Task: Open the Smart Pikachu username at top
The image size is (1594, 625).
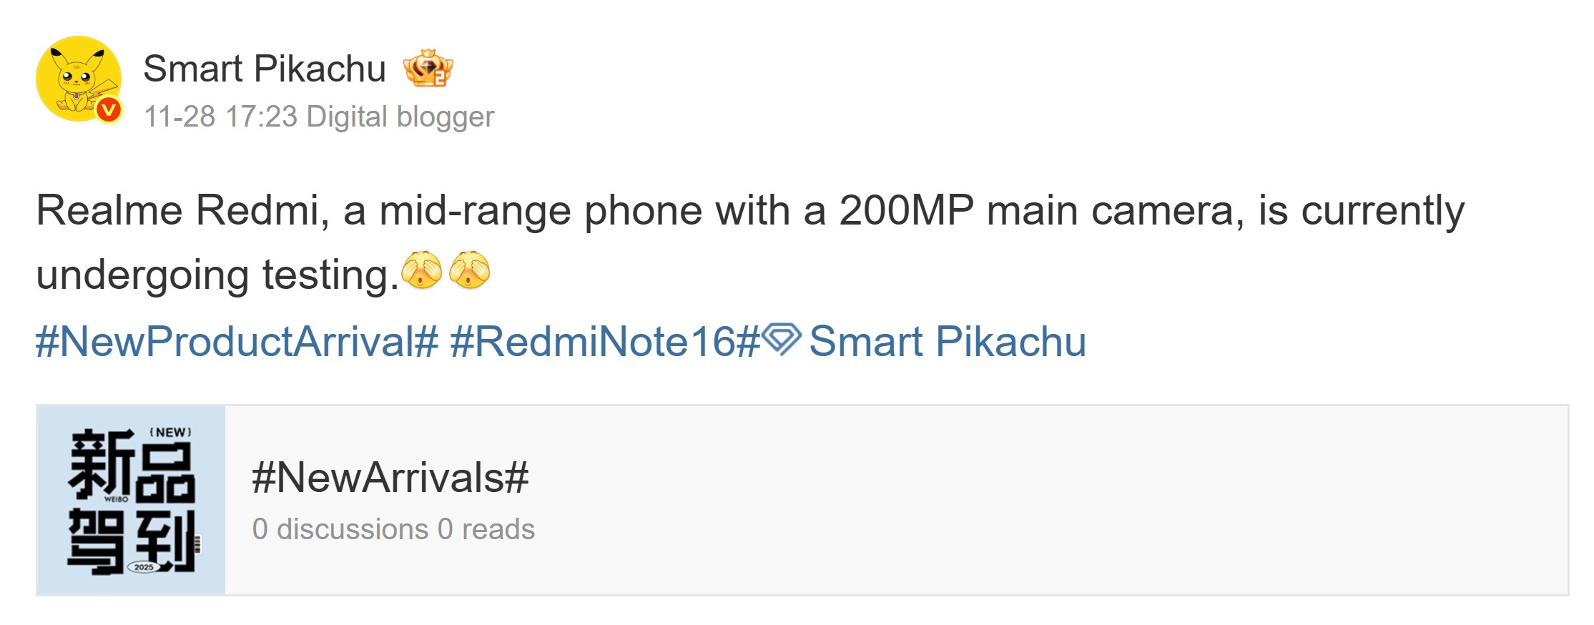Action: (x=265, y=69)
